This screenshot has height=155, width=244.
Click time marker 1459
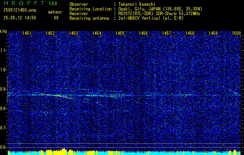pyautogui.click(x=213, y=33)
